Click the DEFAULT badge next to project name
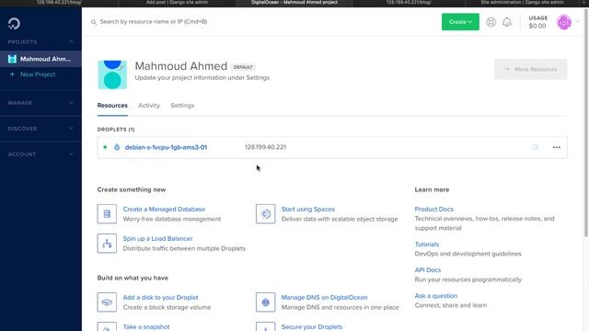This screenshot has width=589, height=331. tap(243, 67)
